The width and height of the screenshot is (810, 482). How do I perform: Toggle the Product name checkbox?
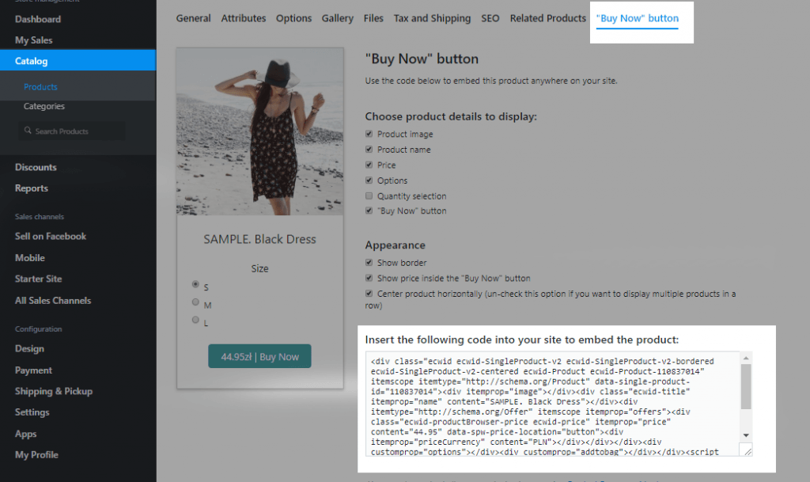369,150
